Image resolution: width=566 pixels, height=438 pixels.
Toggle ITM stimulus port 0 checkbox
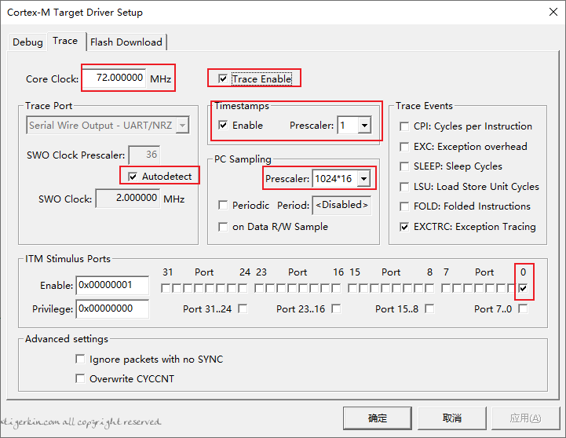click(x=523, y=288)
